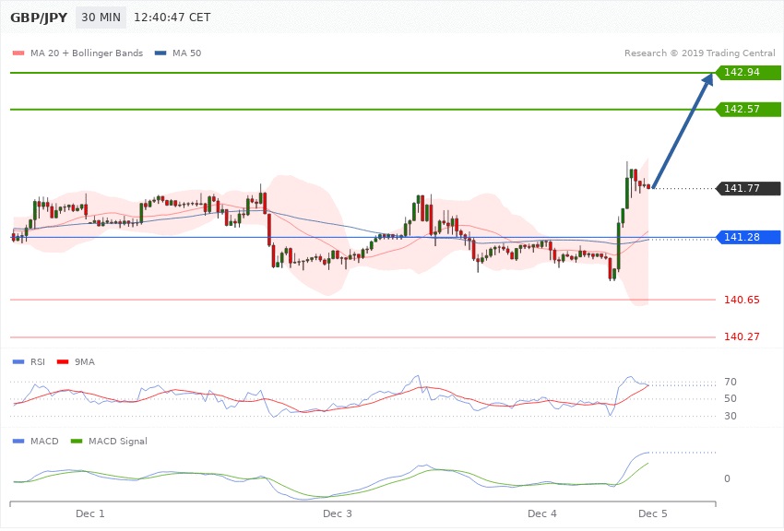Click the red 140.65 support level label
Image resolution: width=784 pixels, height=531 pixels.
click(x=741, y=300)
